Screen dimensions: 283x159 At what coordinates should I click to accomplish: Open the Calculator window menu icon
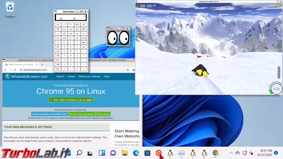click(55, 11)
